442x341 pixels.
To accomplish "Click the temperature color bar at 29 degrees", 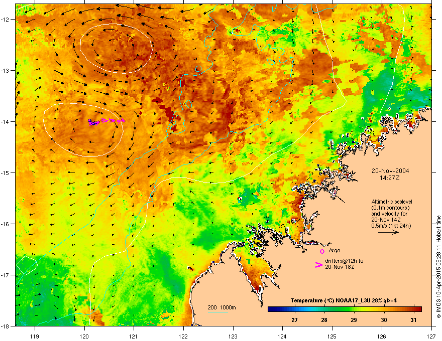I will [354, 309].
